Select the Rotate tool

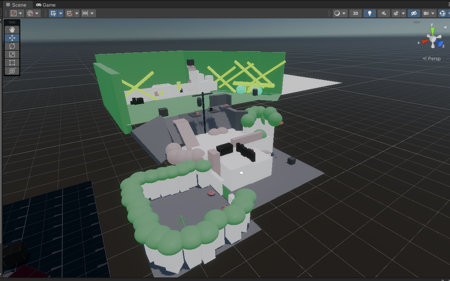[12, 46]
